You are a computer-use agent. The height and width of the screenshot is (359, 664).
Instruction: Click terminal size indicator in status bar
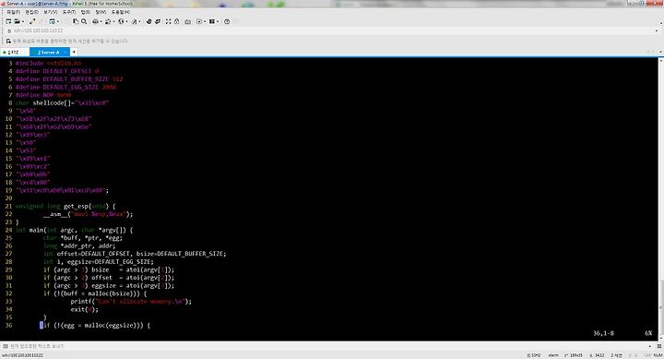(x=574, y=355)
